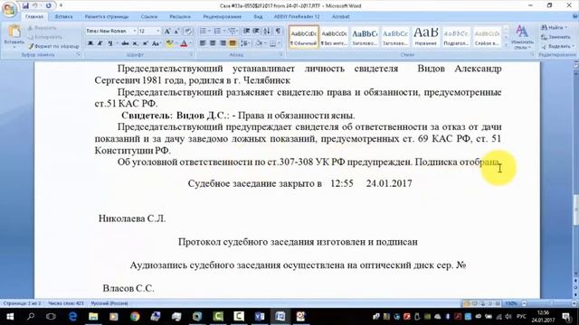Open multilevel list menu
Image resolution: width=579 pixels, height=325 pixels.
[x=233, y=31]
